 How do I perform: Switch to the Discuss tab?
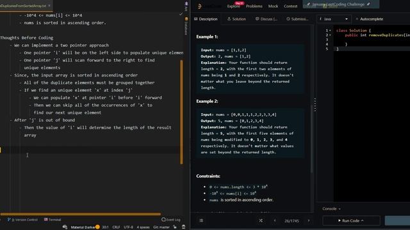point(266,19)
